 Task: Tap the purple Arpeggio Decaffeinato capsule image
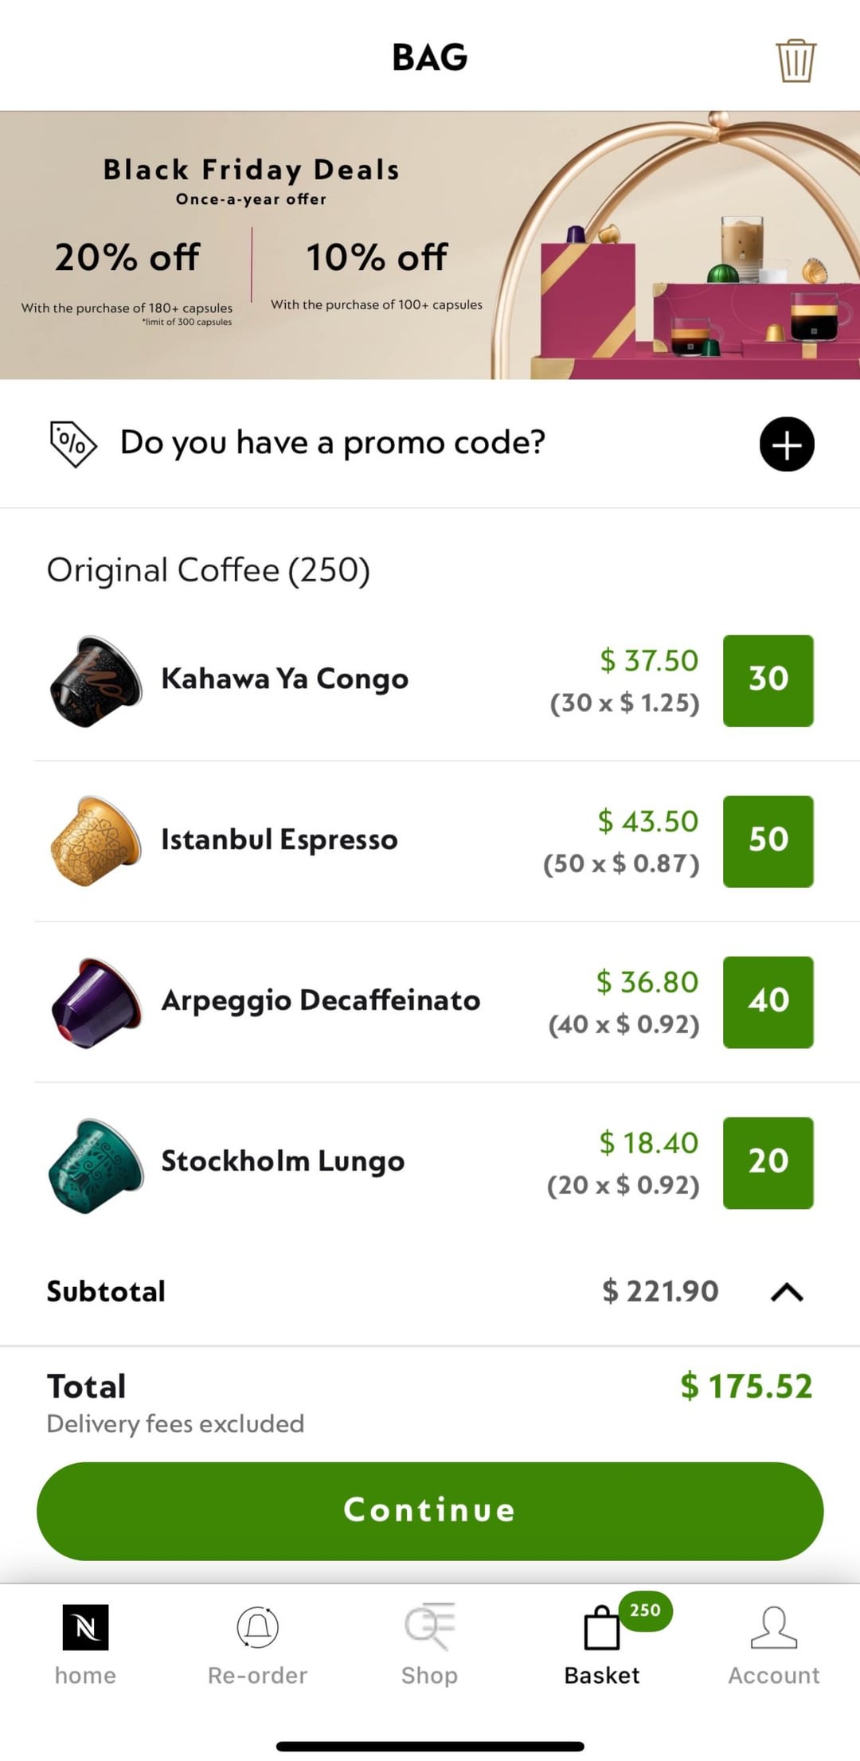[96, 1002]
